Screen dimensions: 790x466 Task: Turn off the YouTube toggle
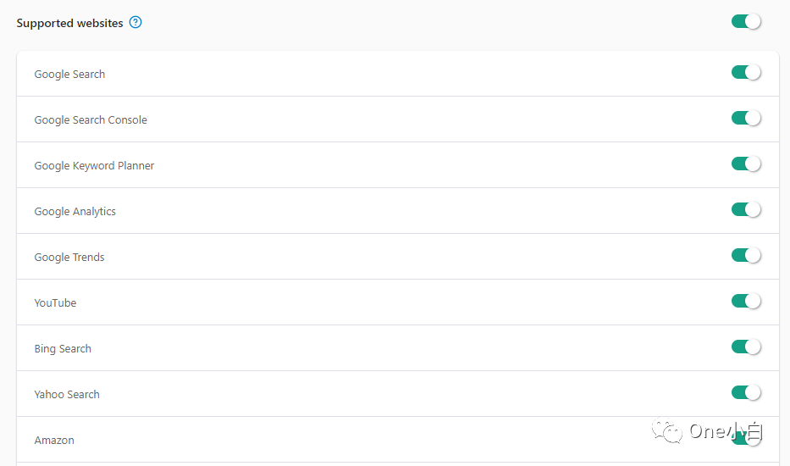tap(746, 301)
